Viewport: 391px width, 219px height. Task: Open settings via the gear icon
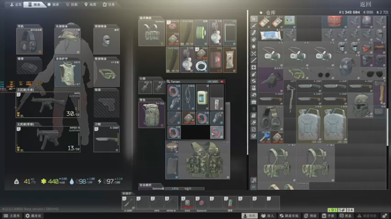pos(385,216)
